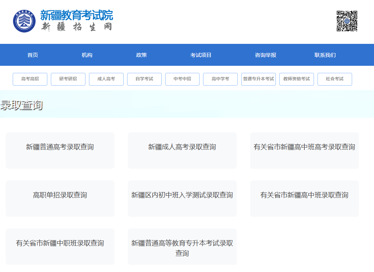Click the 新疆教育考试院 site title text
The image size is (374, 272).
(x=77, y=15)
